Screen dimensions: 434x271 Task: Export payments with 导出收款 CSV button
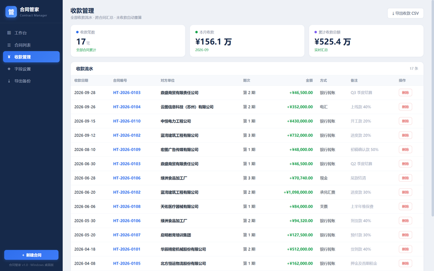(405, 13)
